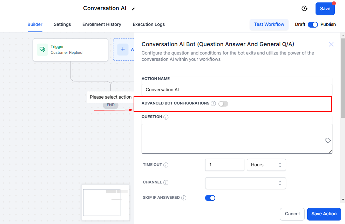Open Enrollment History tab
The height and width of the screenshot is (224, 345).
point(102,24)
